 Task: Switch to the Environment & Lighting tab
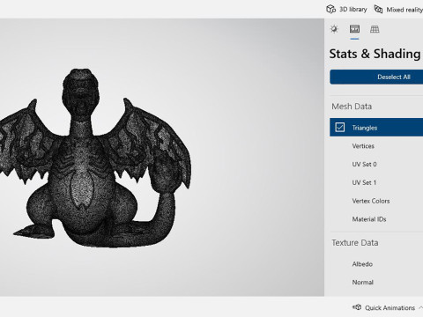(x=334, y=29)
